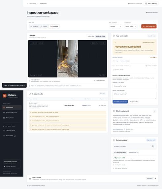Image resolution: width=162 pixels, height=189 pixels.
Task: Click the Latest result badge
Action: coord(152,36)
